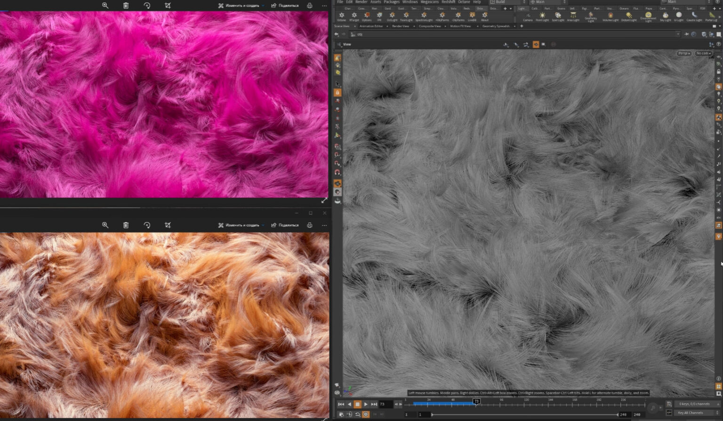Delete the orange fur photo
This screenshot has width=723, height=421.
(x=126, y=225)
